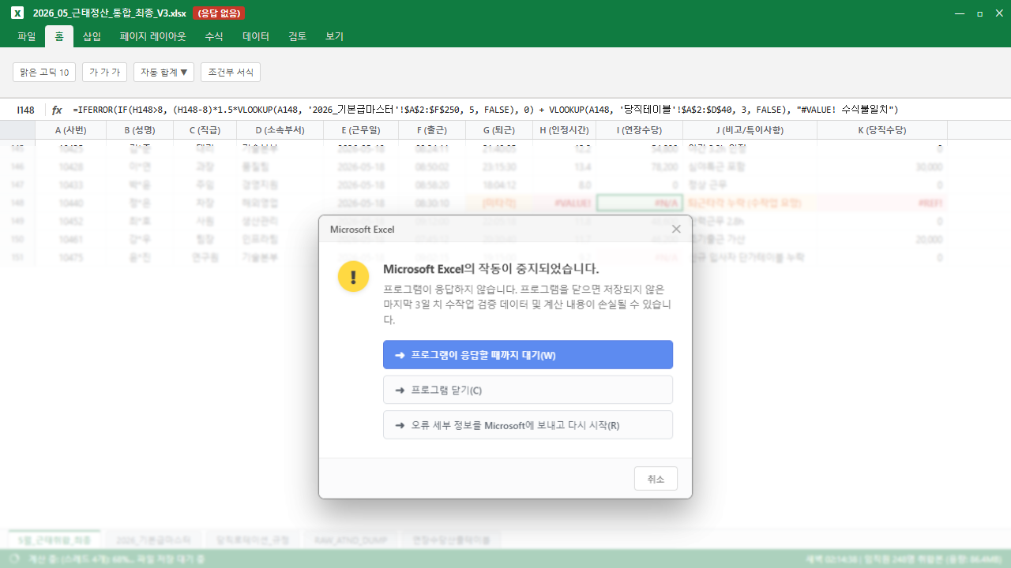Click the 08:58:20 clock-in time cell
1011x568 pixels.
coord(431,185)
